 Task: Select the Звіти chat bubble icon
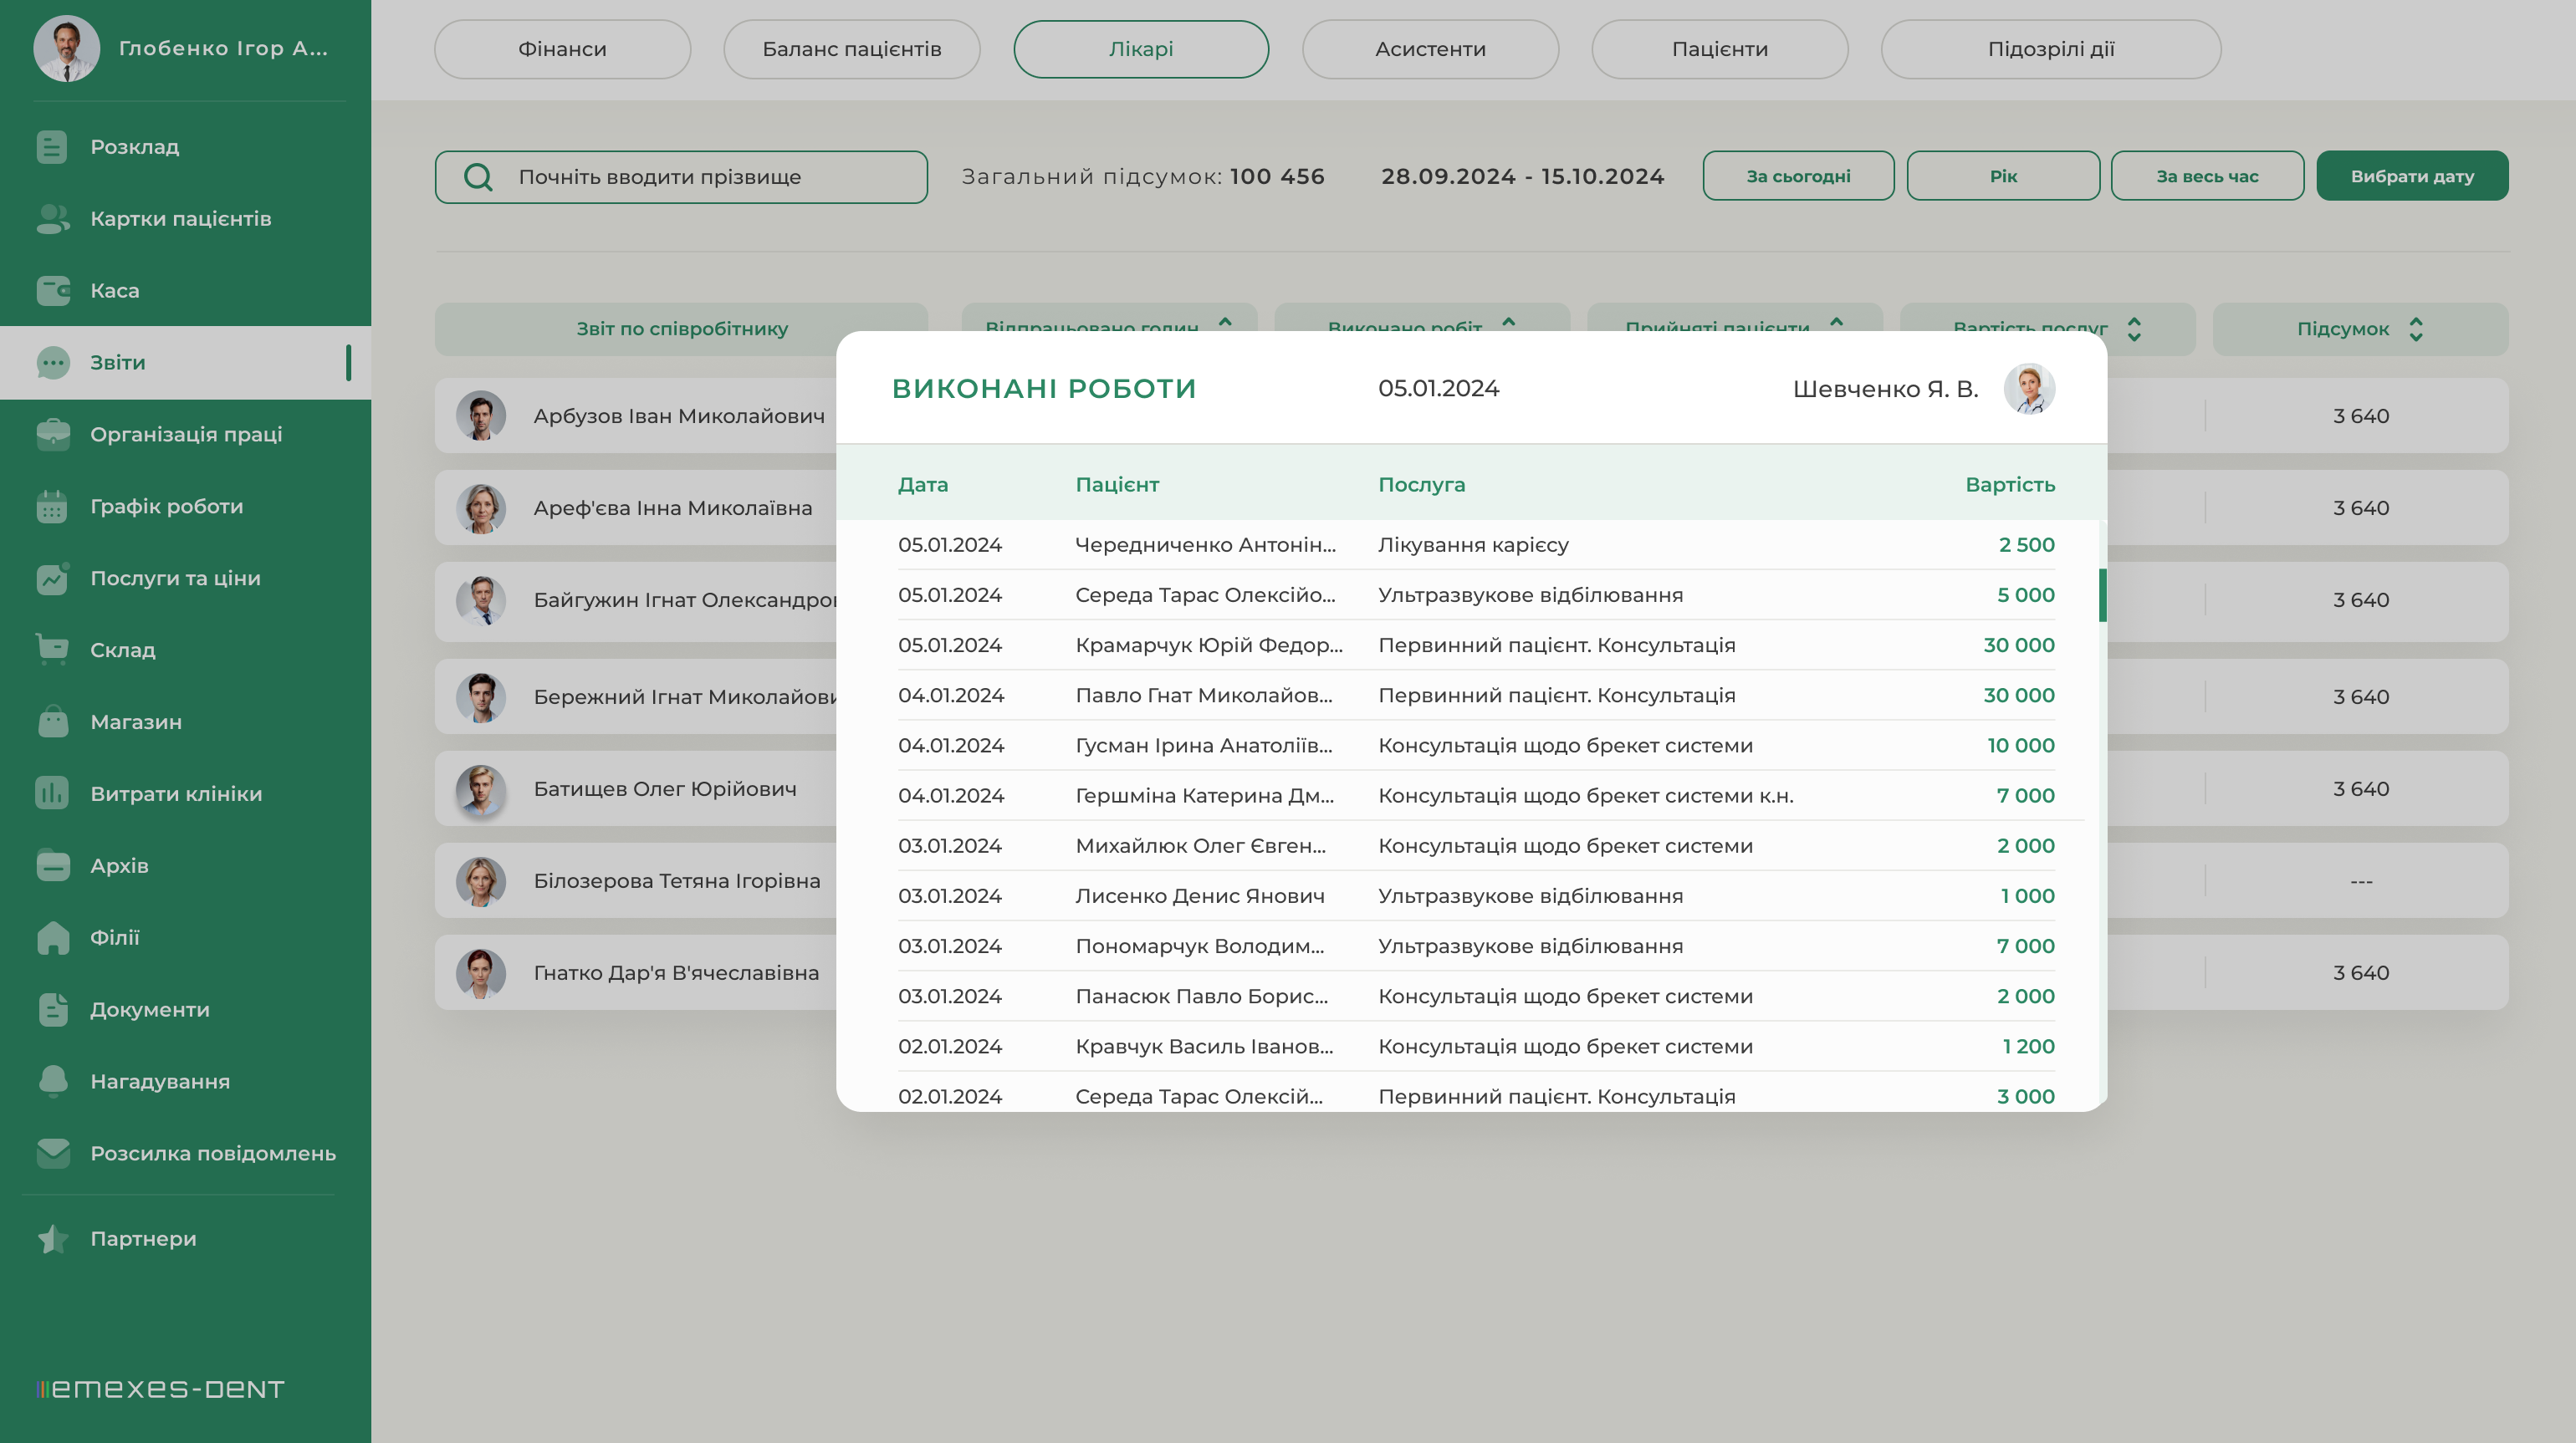[52, 363]
